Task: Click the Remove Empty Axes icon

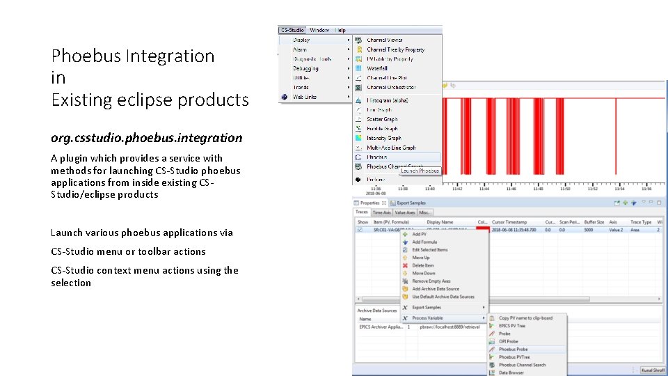Action: click(405, 281)
